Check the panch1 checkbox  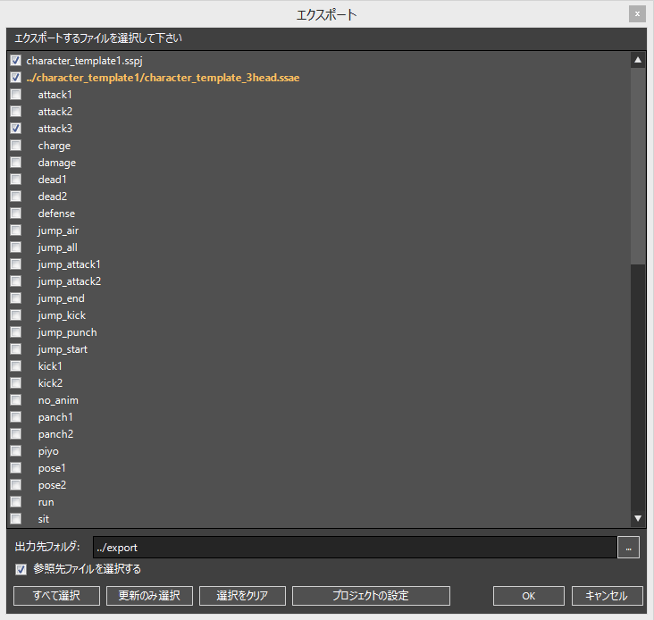pos(16,417)
